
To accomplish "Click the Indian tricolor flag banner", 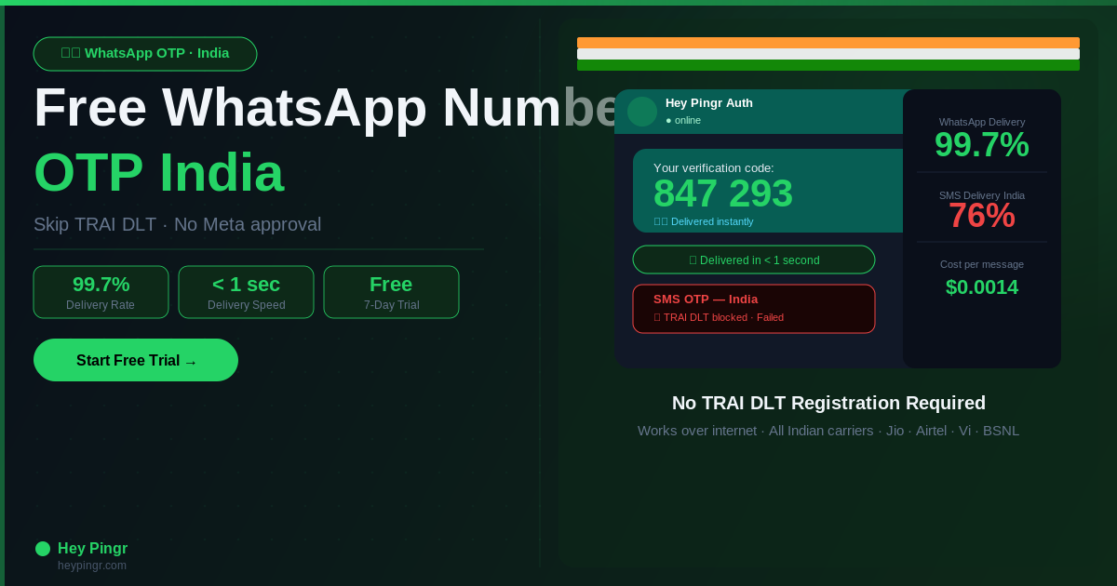I will (x=828, y=54).
